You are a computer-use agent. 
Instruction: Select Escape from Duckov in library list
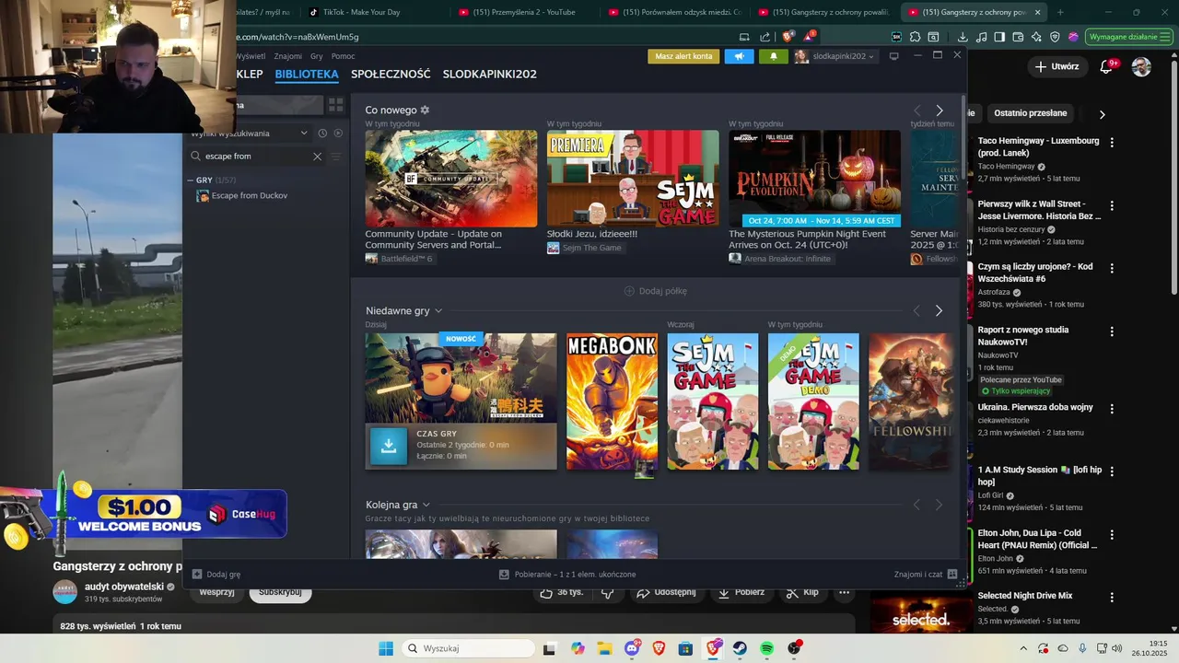(250, 196)
